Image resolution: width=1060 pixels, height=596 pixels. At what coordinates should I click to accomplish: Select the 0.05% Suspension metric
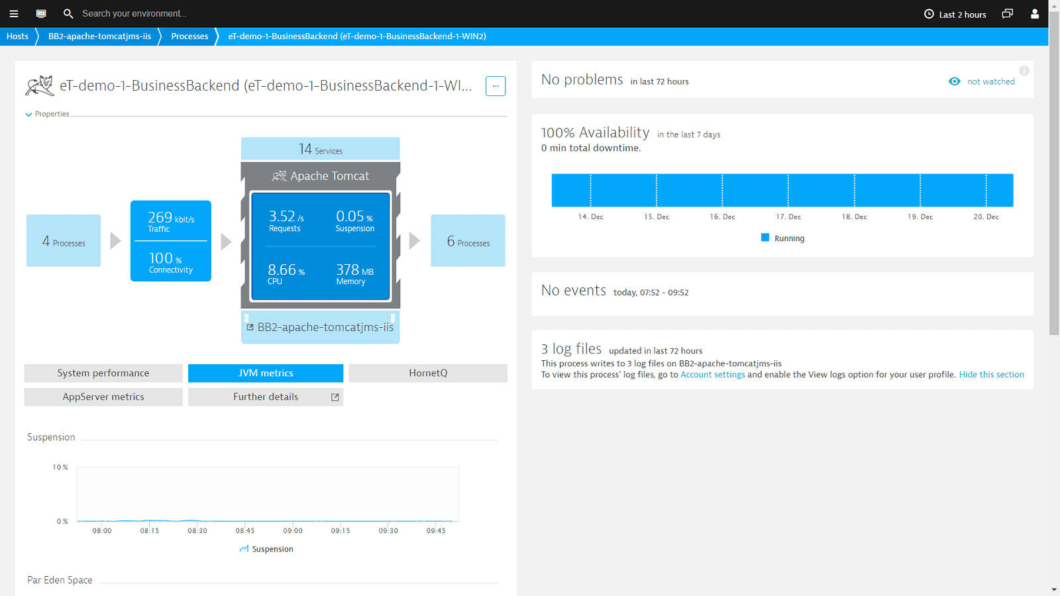tap(354, 221)
